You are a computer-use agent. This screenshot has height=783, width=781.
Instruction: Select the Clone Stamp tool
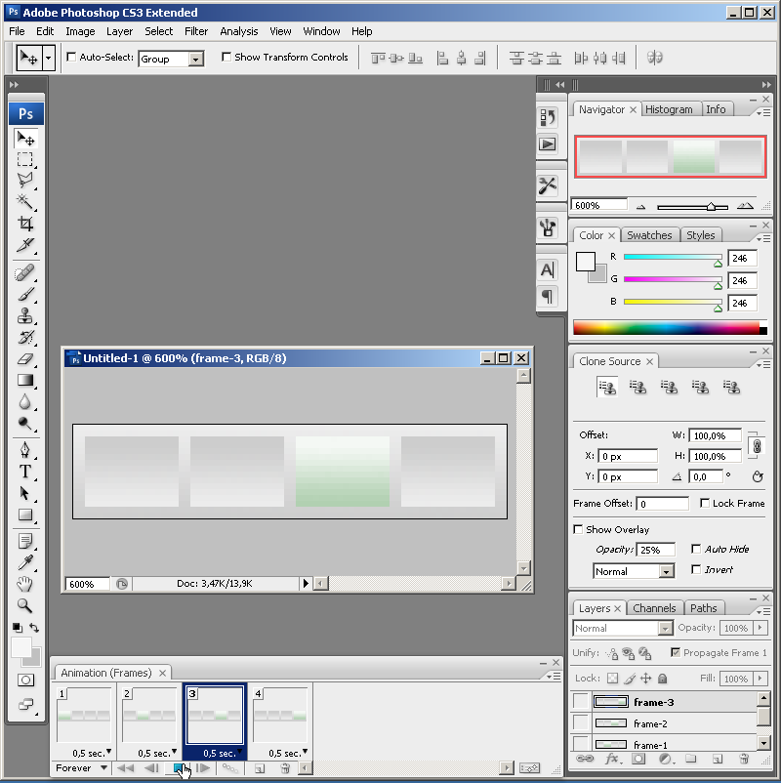point(25,315)
